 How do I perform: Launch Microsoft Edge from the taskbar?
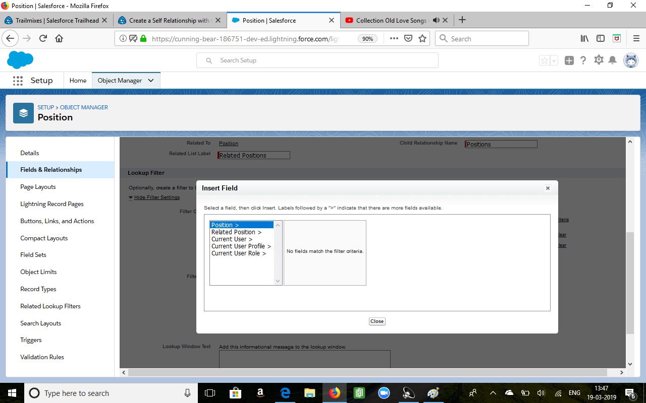[285, 393]
